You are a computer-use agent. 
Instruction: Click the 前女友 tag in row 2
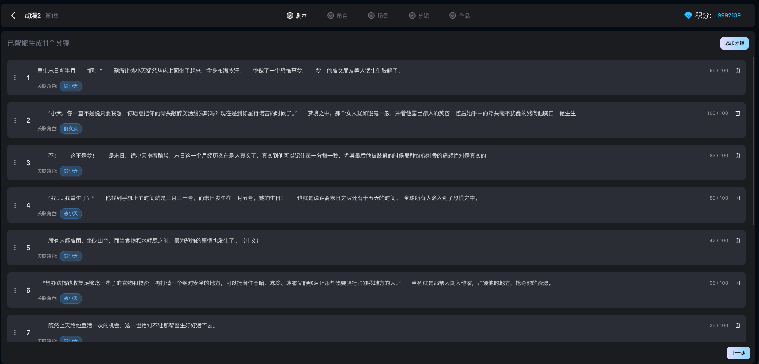click(71, 129)
